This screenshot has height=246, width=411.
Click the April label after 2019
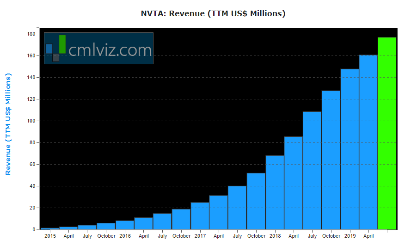tap(368, 236)
